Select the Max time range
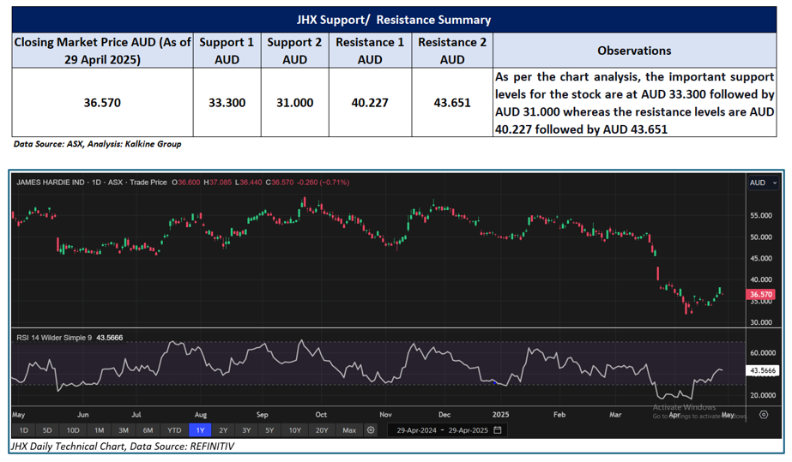This screenshot has width=792, height=462. pyautogui.click(x=349, y=430)
